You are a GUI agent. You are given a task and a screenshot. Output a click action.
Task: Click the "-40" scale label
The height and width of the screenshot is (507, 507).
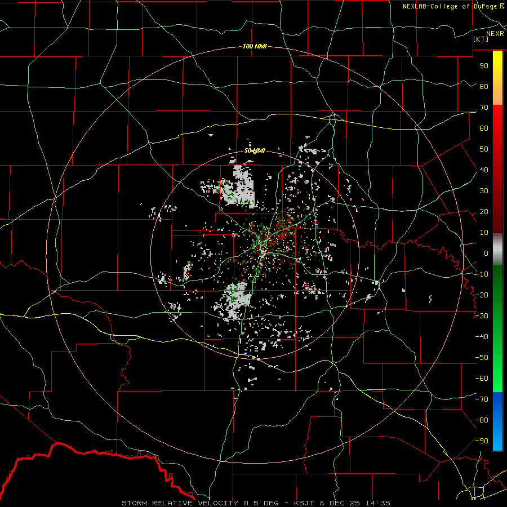tap(482, 337)
